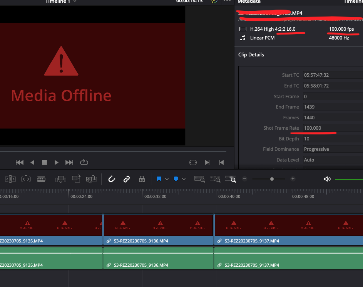
Task: Open the marker color dropdown arrow
Action: click(184, 179)
